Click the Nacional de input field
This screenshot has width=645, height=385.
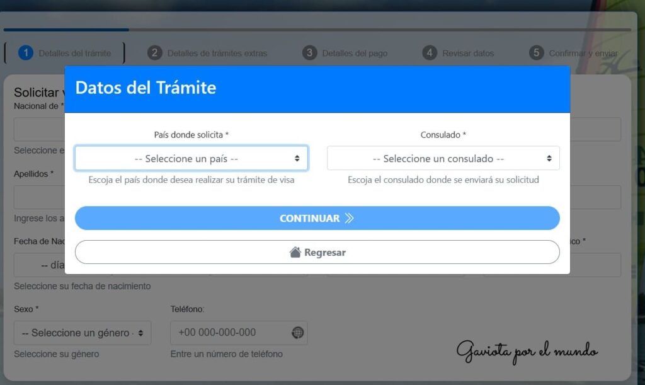(x=38, y=129)
